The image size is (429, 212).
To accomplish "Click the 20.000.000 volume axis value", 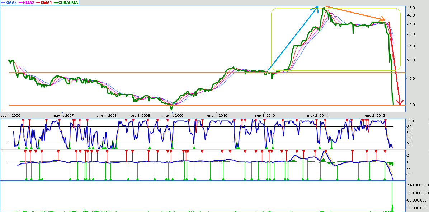I will point(416,208).
